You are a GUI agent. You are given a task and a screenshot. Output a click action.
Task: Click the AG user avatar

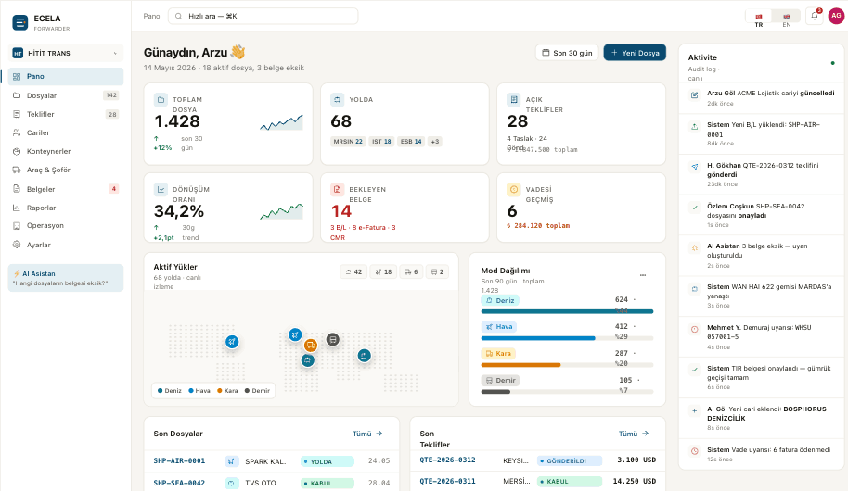[836, 16]
